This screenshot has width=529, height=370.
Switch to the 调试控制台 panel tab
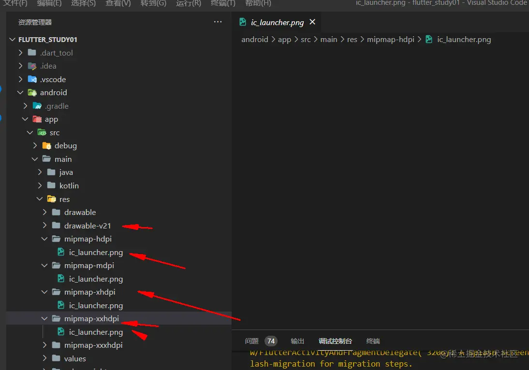coord(336,341)
